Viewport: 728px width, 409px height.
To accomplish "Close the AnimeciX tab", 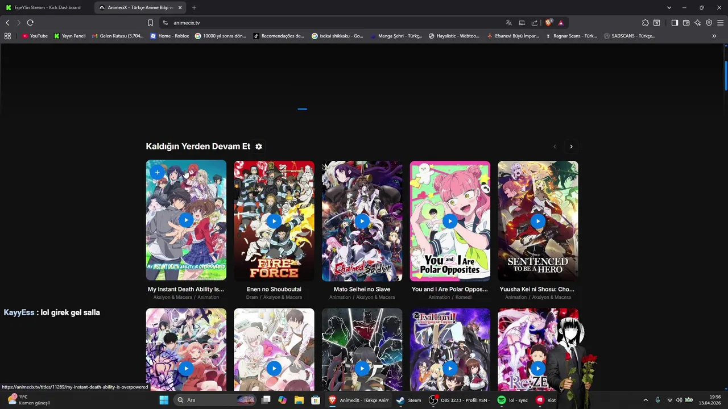I will click(180, 7).
